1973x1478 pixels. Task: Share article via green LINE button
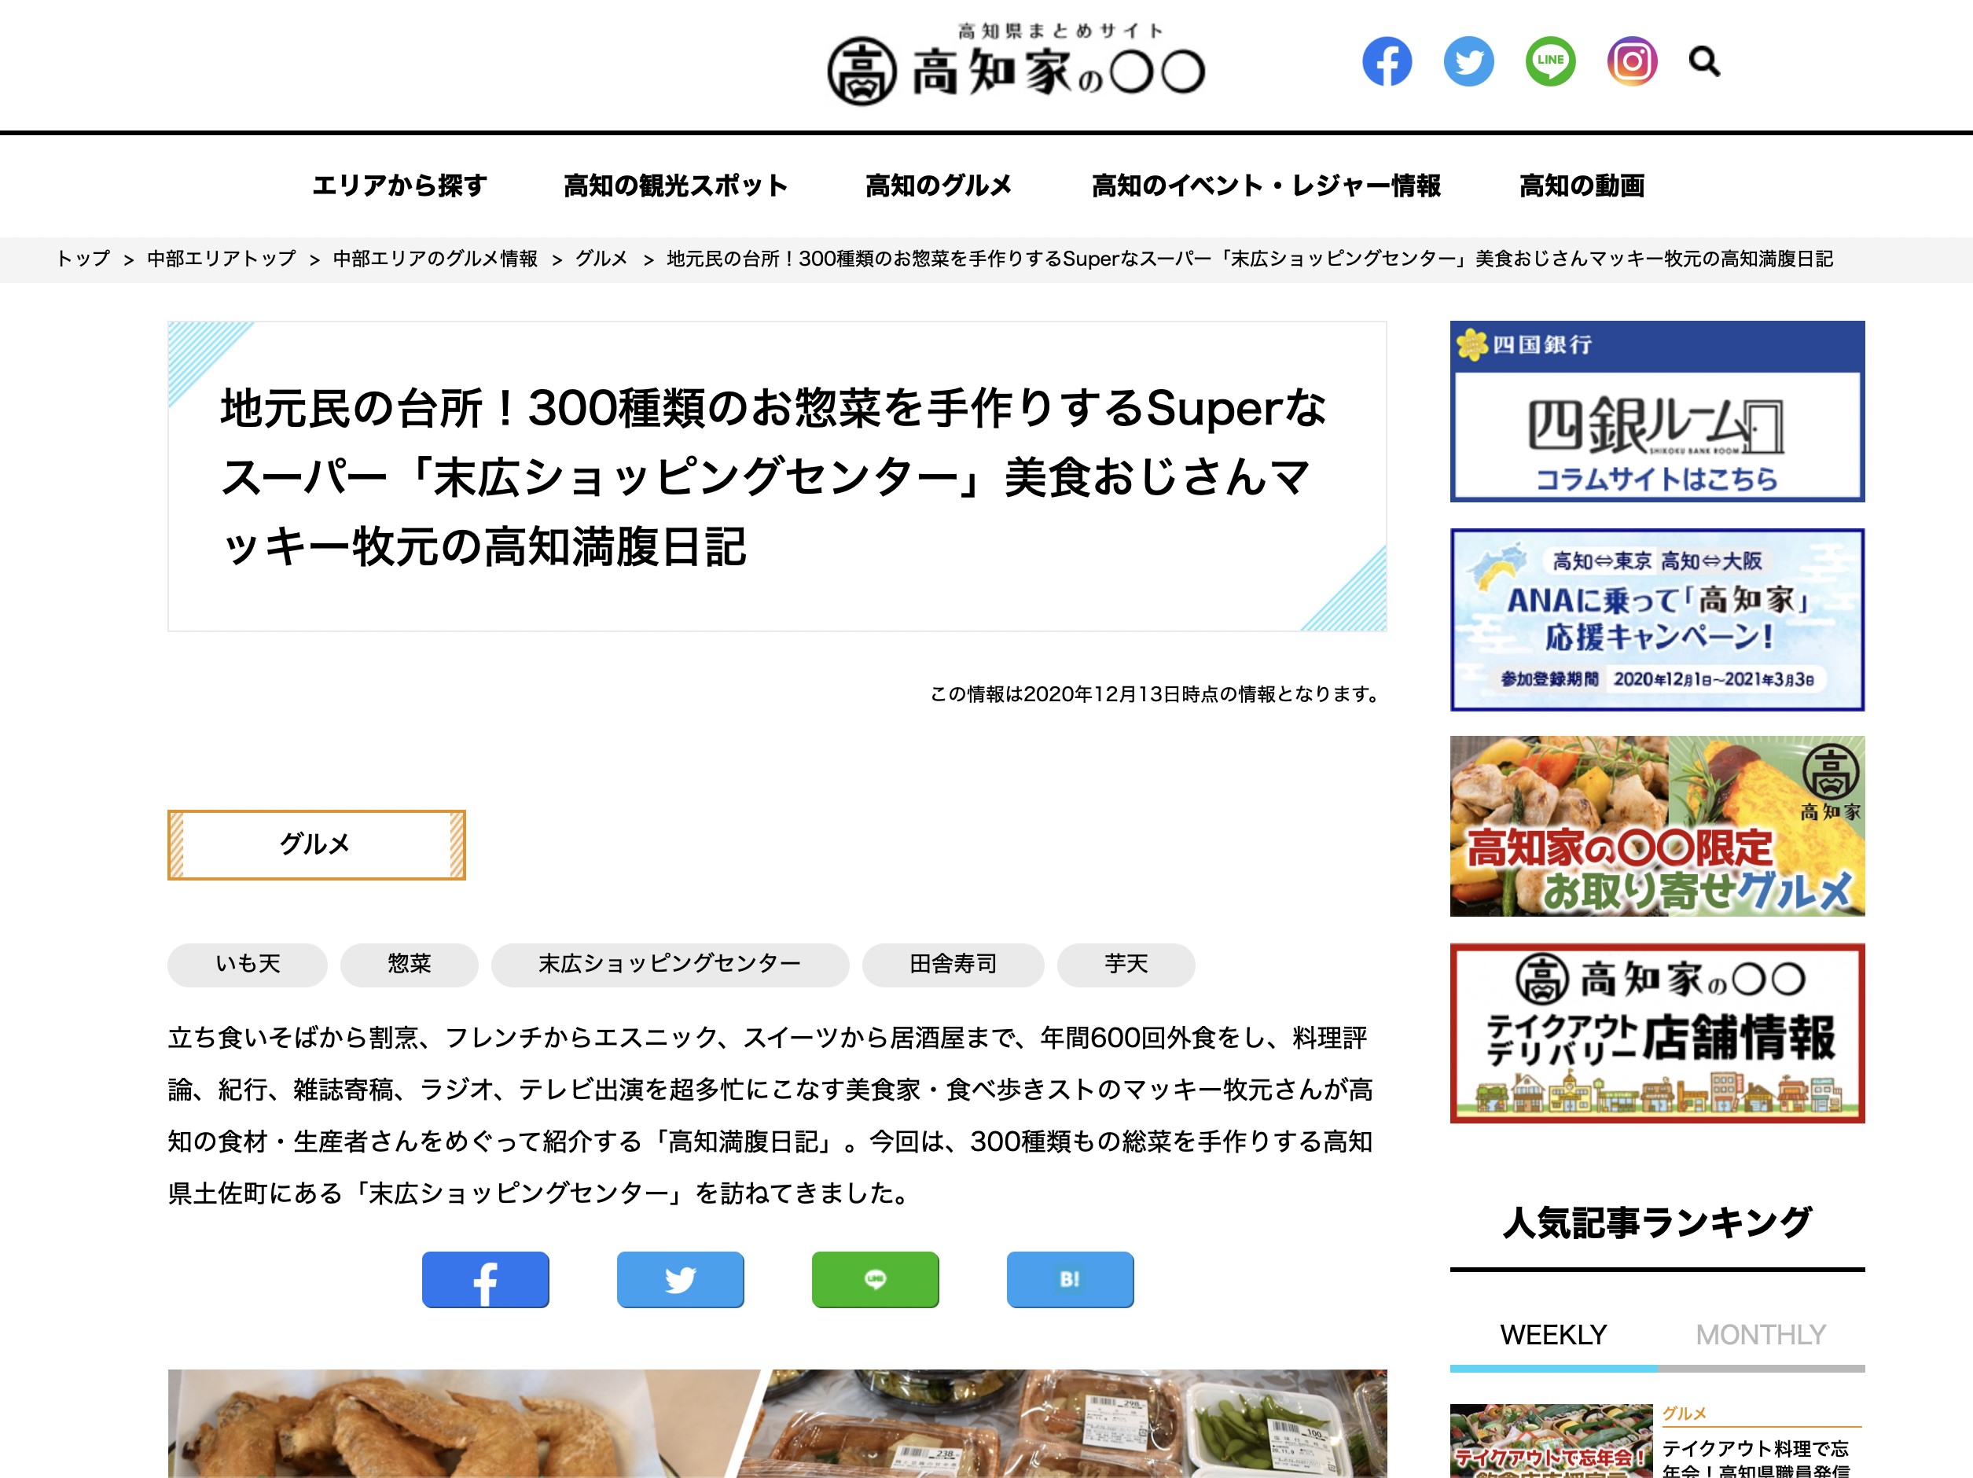[875, 1279]
